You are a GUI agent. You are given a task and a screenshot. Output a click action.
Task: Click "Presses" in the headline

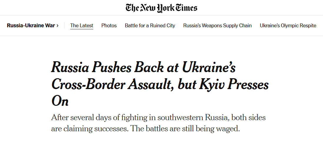pyautogui.click(x=250, y=85)
